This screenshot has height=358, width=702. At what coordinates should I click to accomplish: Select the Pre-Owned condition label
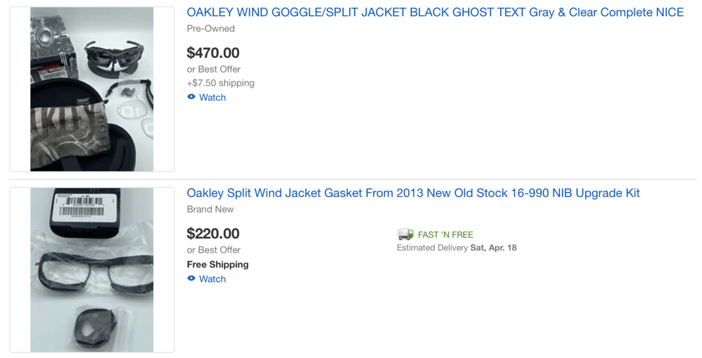(211, 29)
